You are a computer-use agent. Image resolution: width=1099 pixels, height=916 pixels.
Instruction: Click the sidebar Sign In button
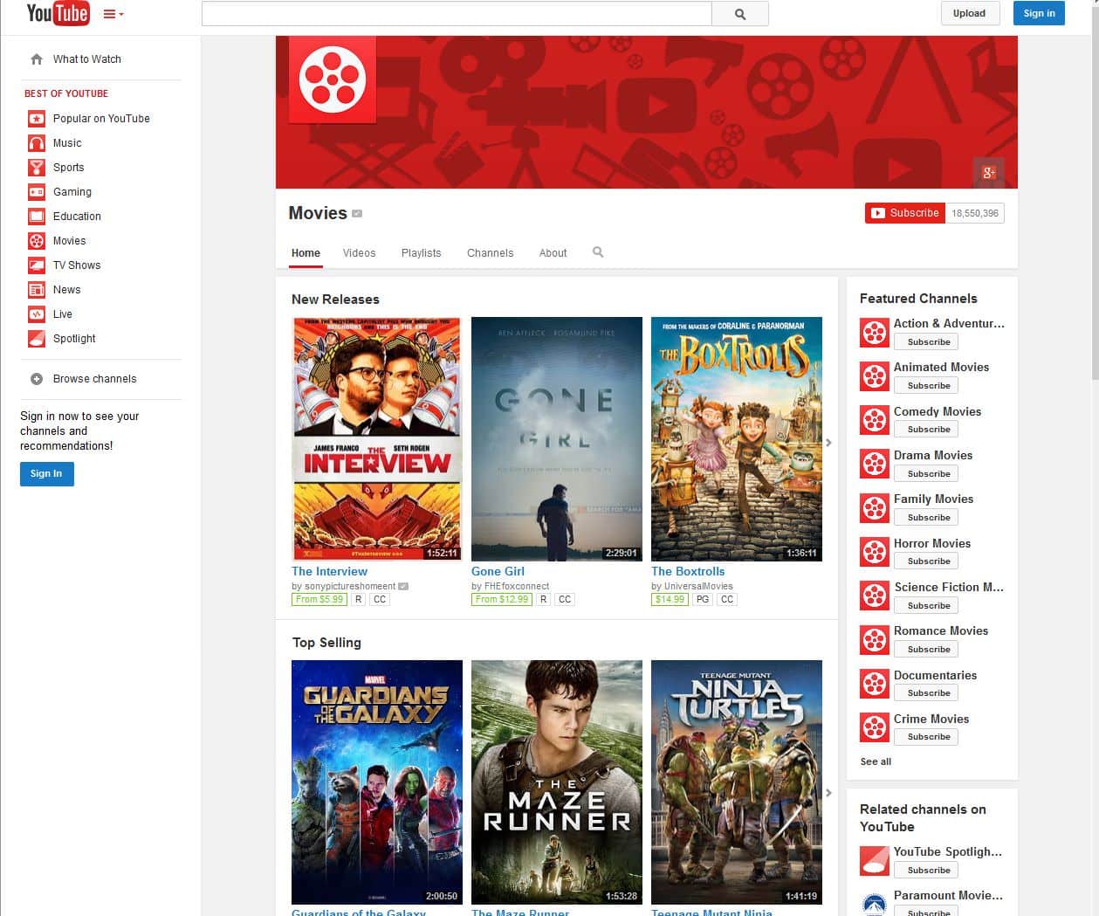coord(47,473)
